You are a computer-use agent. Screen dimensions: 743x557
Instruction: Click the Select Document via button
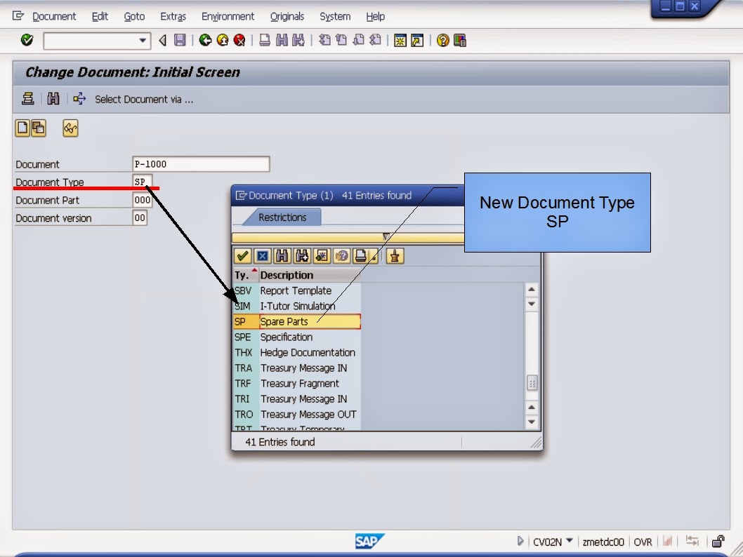pos(144,99)
